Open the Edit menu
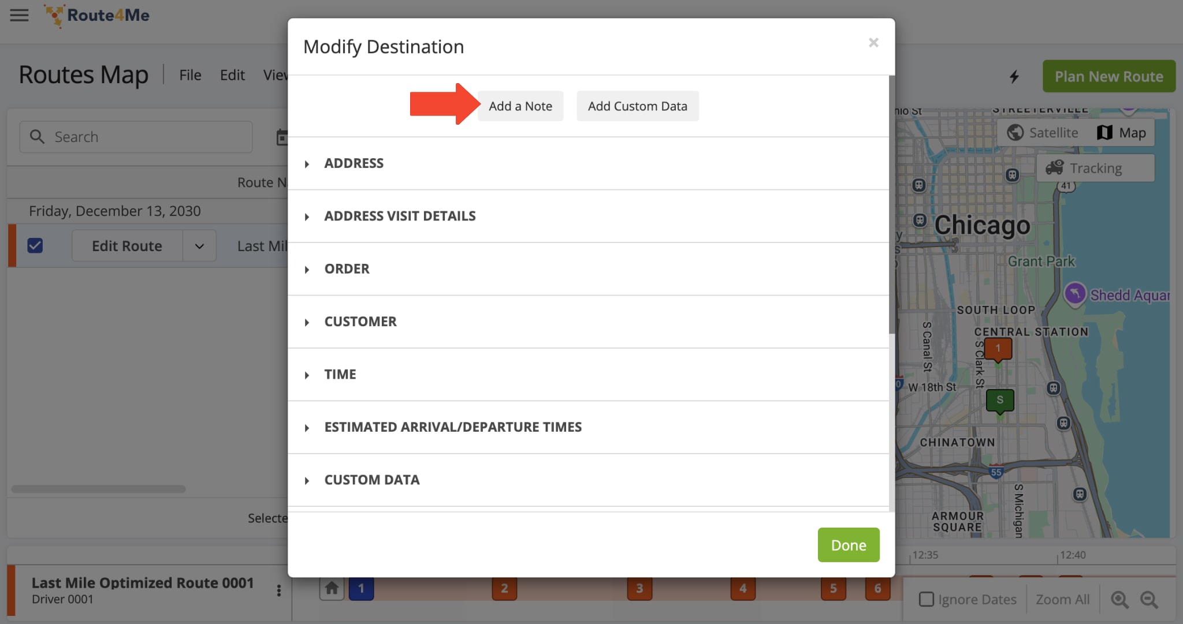 point(232,74)
